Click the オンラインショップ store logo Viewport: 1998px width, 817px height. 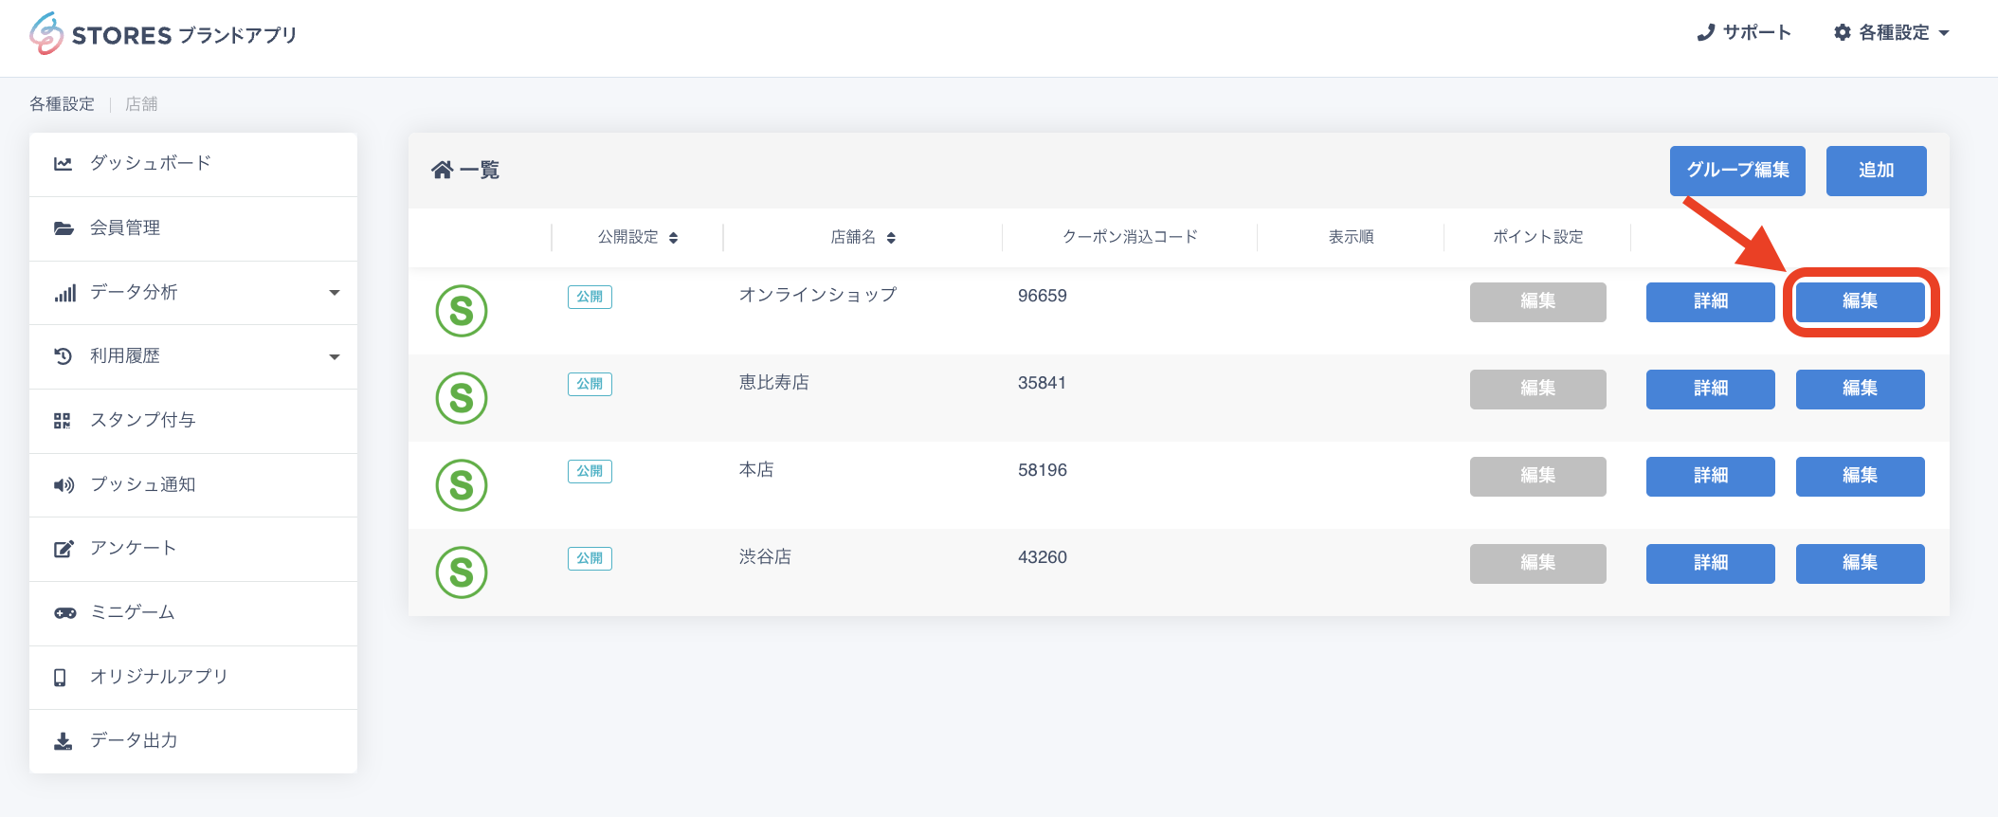click(x=462, y=311)
